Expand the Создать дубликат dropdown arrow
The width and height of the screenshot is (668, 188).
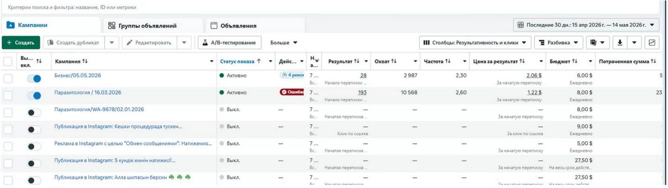pyautogui.click(x=111, y=43)
